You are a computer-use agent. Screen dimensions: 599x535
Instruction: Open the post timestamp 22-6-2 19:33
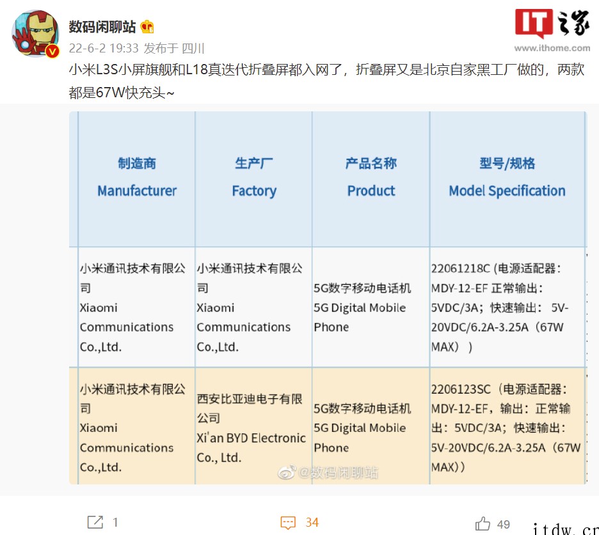[x=104, y=48]
